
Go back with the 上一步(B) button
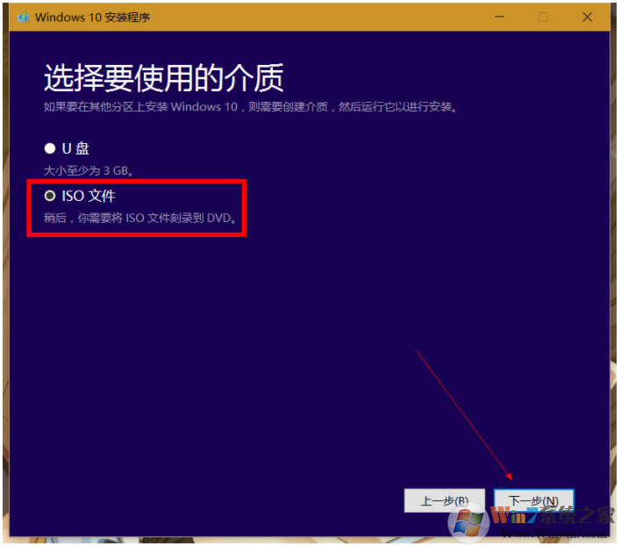[x=445, y=501]
